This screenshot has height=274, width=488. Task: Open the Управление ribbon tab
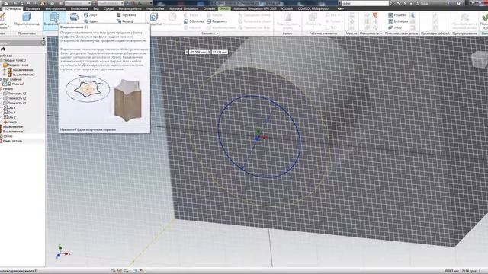click(79, 8)
